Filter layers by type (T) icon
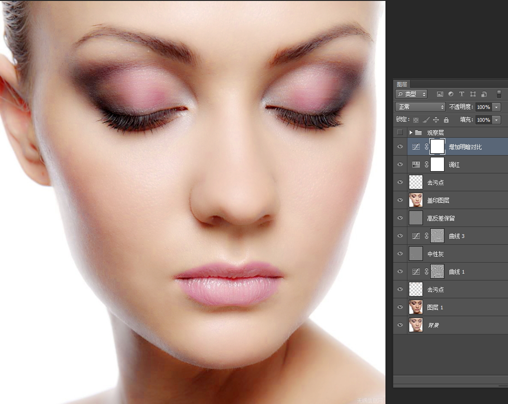 (462, 94)
